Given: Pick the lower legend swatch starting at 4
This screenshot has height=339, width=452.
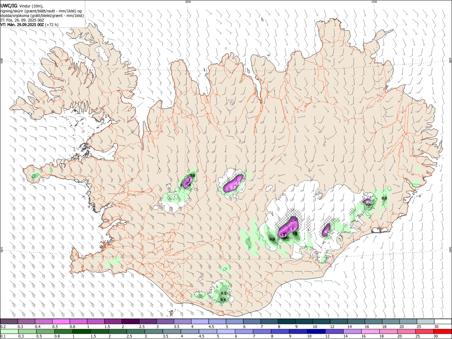Looking at the screenshot, I should tap(190, 331).
